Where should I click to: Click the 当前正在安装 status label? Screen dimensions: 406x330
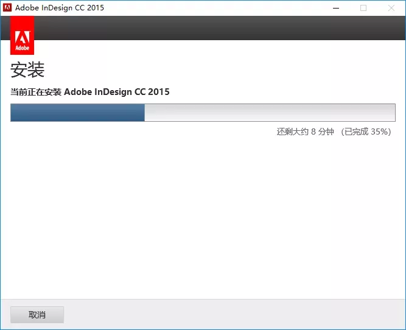click(x=36, y=92)
